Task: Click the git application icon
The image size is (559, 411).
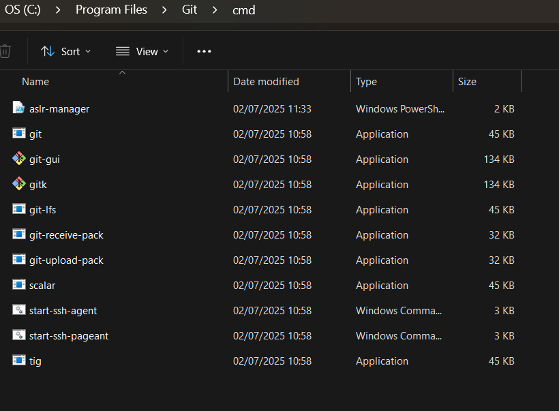Action: [19, 134]
